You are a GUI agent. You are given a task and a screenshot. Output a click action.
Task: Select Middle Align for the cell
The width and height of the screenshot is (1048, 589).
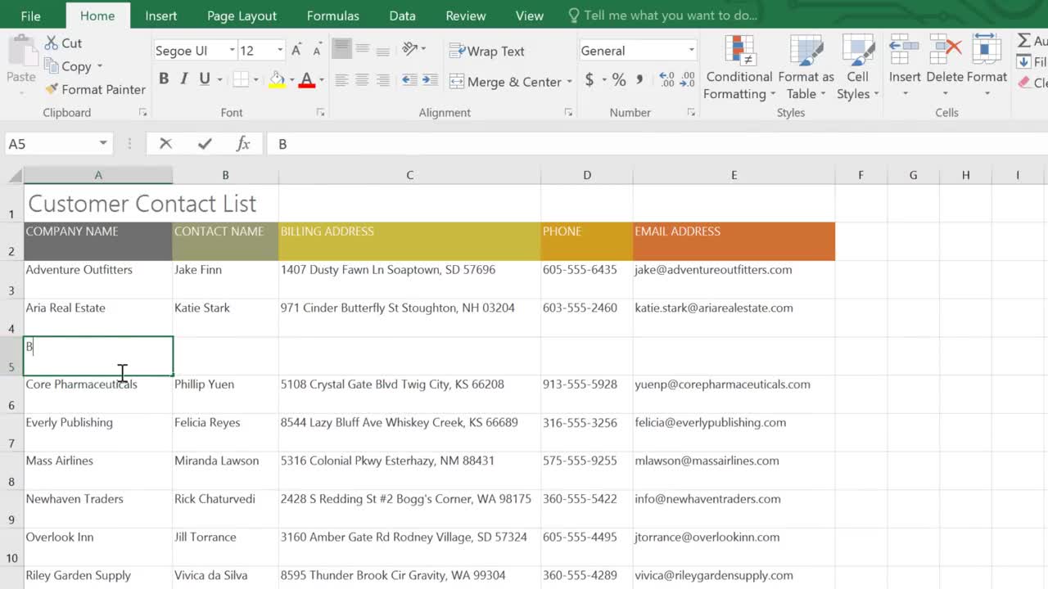pos(363,50)
